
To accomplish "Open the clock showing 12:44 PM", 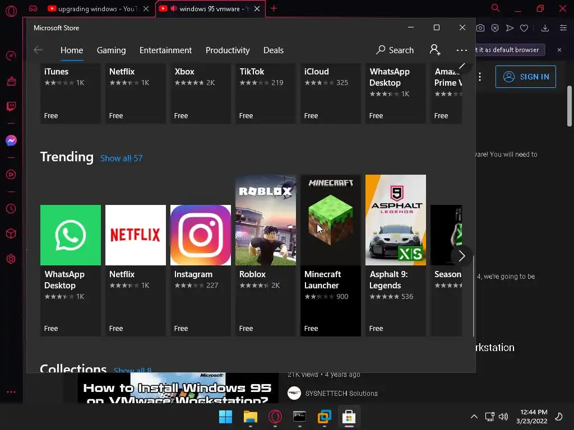I will click(x=532, y=417).
